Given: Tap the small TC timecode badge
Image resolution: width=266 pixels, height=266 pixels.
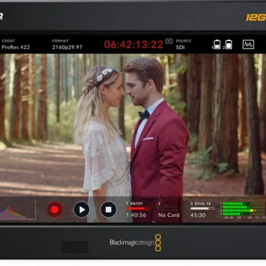Looking at the screenshot, I should tap(169, 41).
